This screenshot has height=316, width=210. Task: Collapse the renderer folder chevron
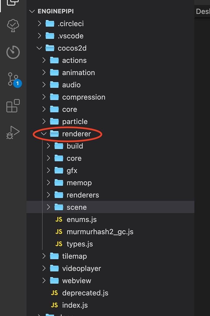[x=44, y=134]
